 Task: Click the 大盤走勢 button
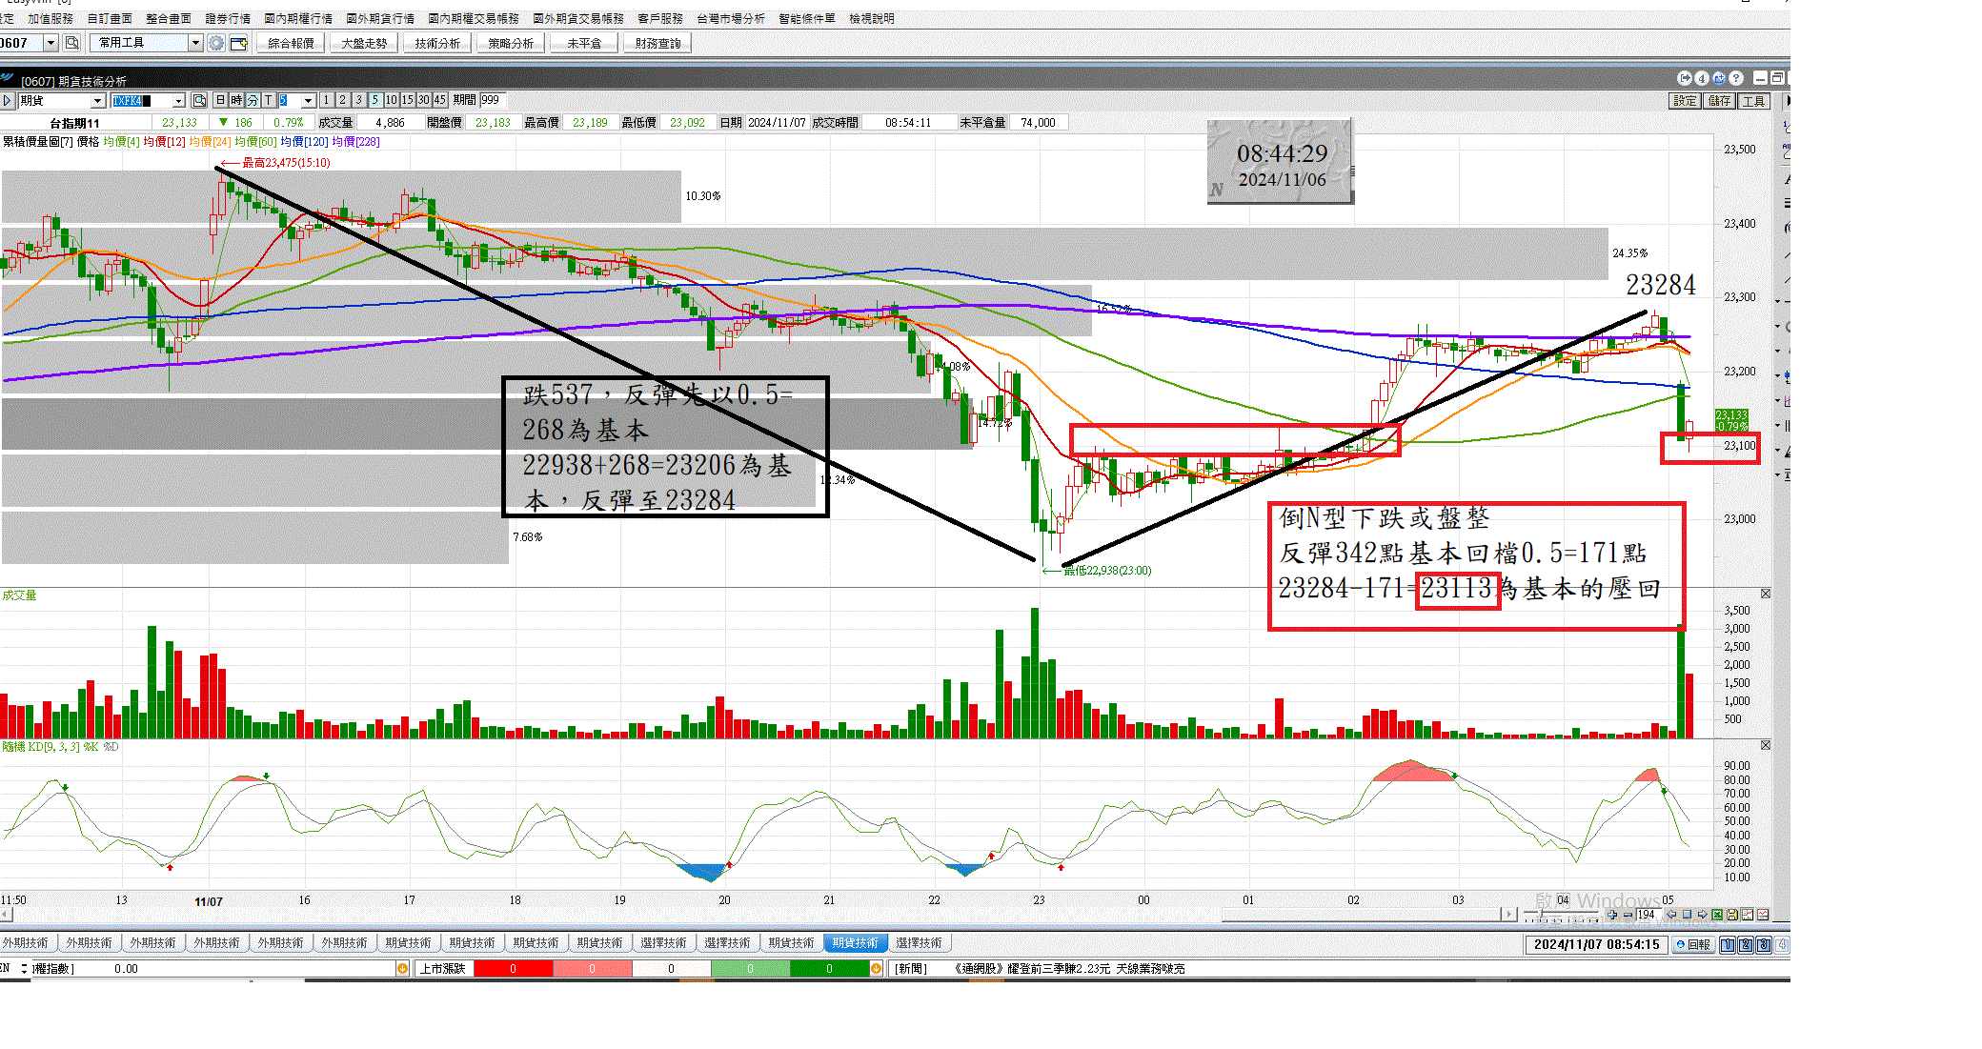click(364, 43)
